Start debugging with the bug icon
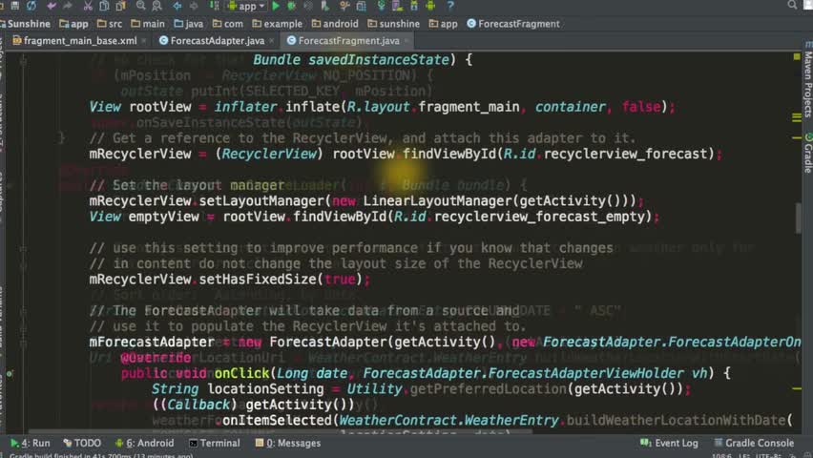 (x=291, y=6)
